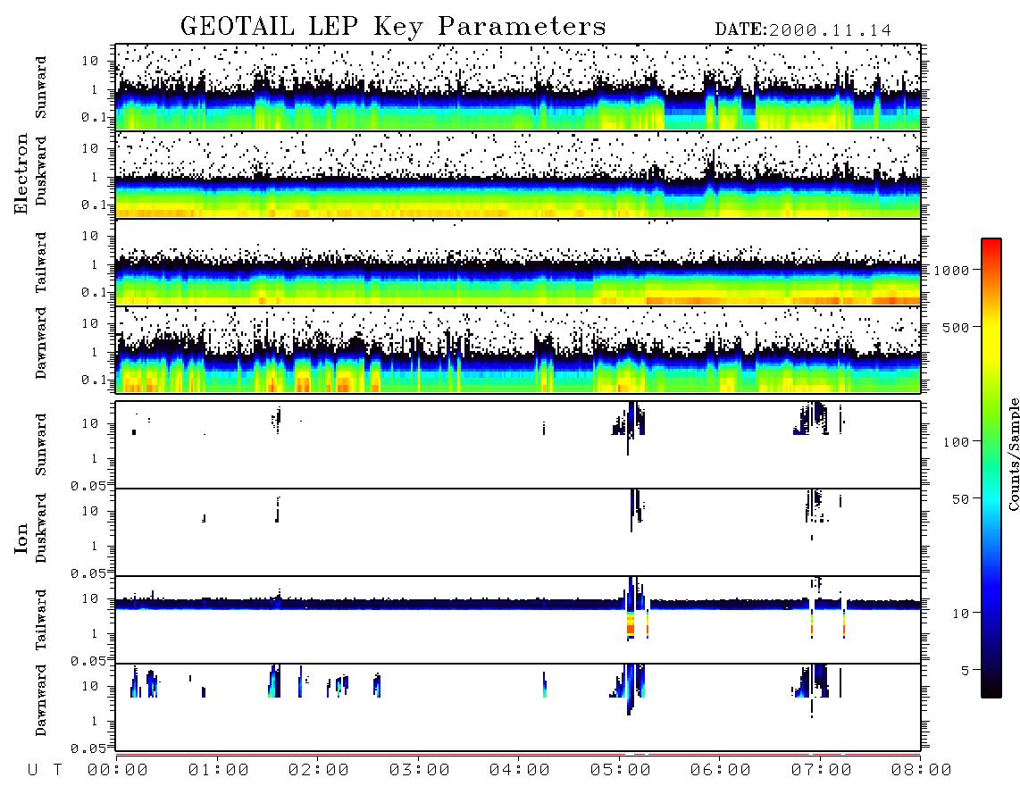Select the Ion 'Dawnward' axis label
The width and height of the screenshot is (1020, 786).
(x=41, y=700)
